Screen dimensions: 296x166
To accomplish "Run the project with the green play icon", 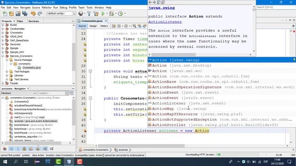I will pos(103,13).
